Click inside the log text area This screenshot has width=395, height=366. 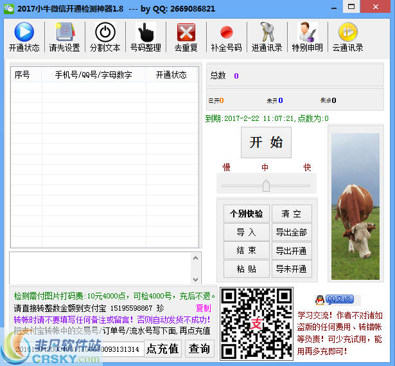coord(100,268)
